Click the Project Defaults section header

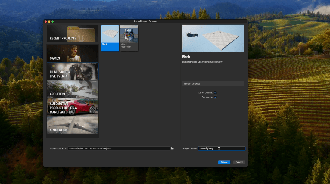click(213, 84)
